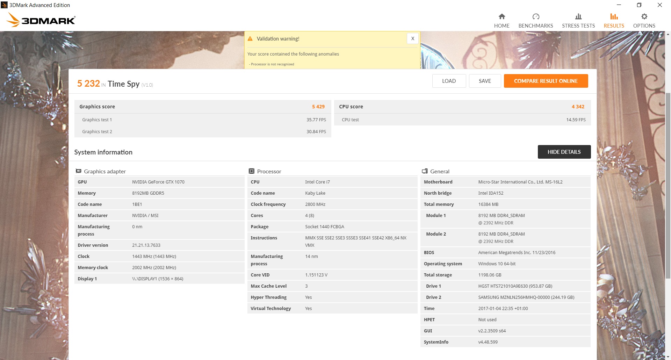Click the vertical scrollbar thumb
Viewport: 671px width, 360px height.
[x=668, y=185]
